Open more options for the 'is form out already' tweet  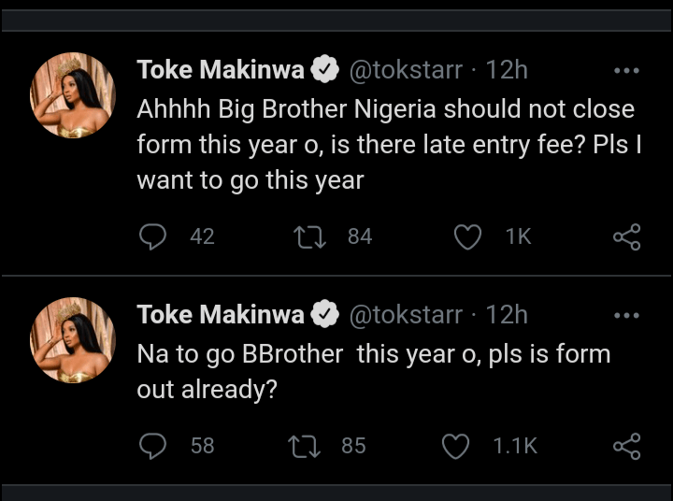pyautogui.click(x=625, y=316)
